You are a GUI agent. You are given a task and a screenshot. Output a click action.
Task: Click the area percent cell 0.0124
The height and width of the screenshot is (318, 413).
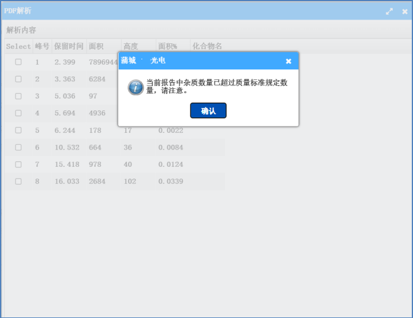170,164
